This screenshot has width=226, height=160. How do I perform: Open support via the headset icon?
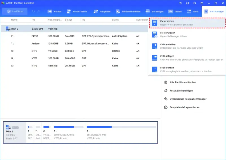point(188,3)
